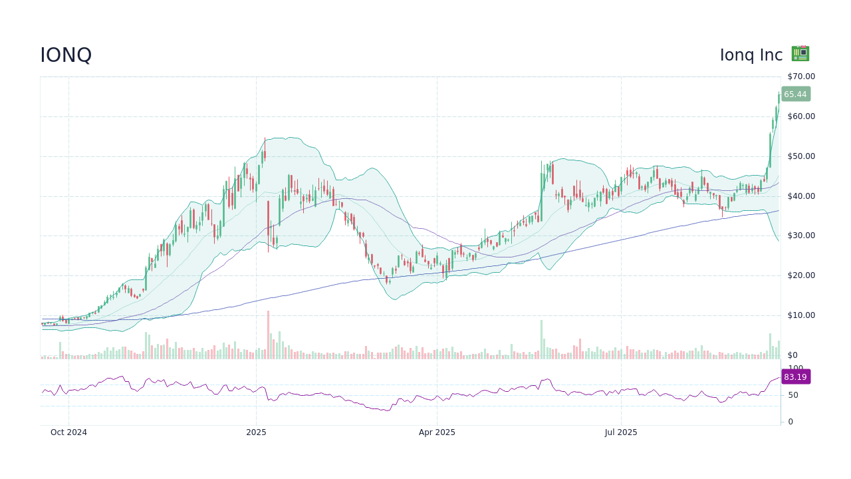Viewport: 851px width, 479px height.
Task: Jump to the 2025 date label
Action: click(x=256, y=432)
